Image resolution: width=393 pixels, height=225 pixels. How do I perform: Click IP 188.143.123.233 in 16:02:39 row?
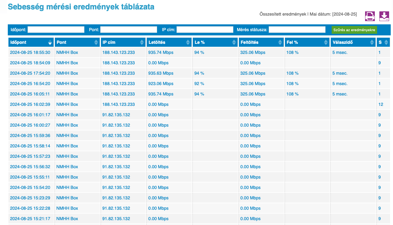[118, 105]
